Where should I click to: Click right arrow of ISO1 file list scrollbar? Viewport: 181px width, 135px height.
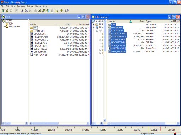click(88, 123)
